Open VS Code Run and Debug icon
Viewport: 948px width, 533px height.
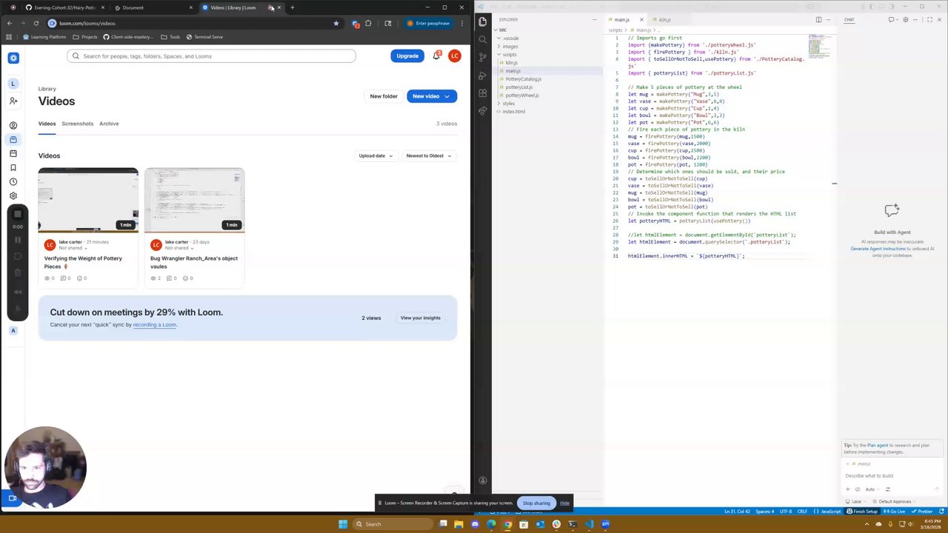[x=483, y=75]
